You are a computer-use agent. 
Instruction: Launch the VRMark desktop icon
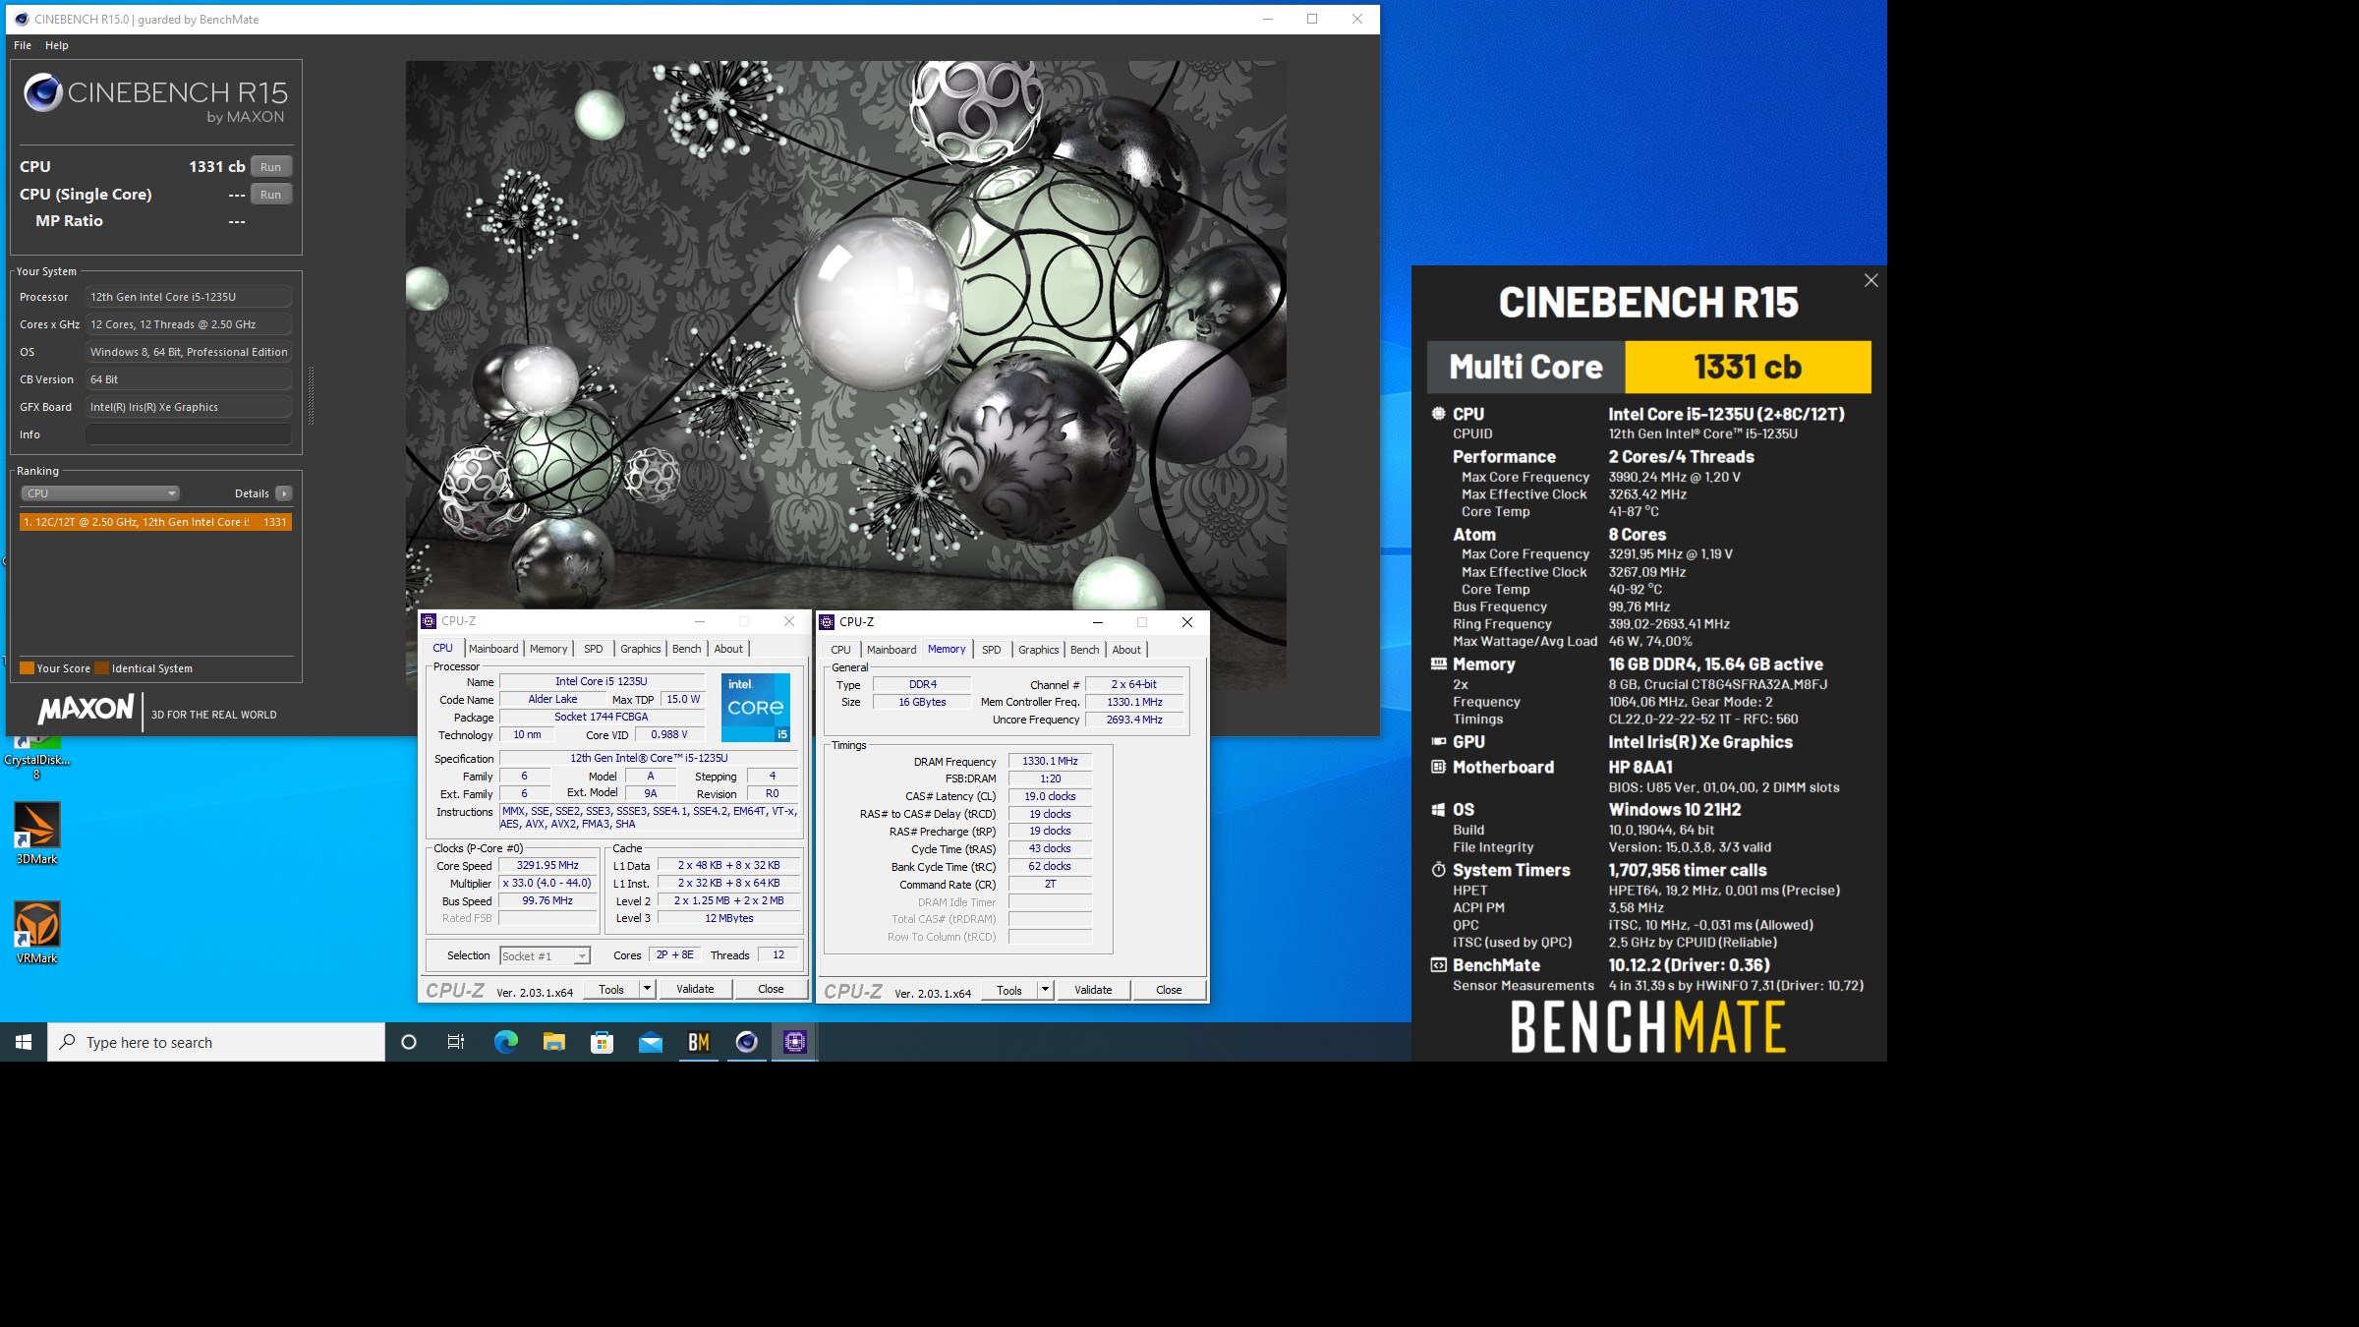click(x=36, y=932)
